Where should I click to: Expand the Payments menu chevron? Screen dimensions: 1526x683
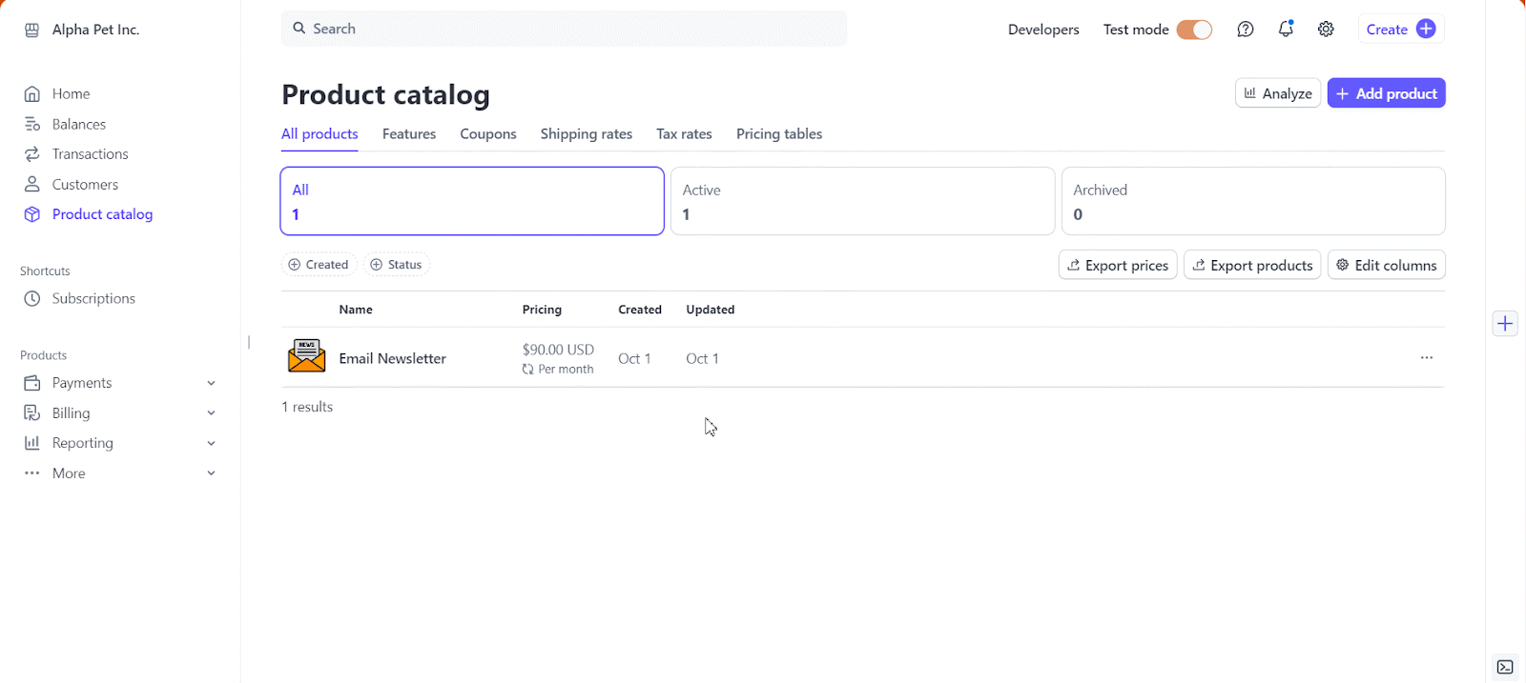point(211,383)
